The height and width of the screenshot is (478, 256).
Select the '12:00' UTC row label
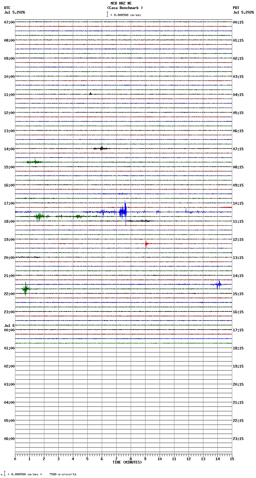(x=9, y=113)
